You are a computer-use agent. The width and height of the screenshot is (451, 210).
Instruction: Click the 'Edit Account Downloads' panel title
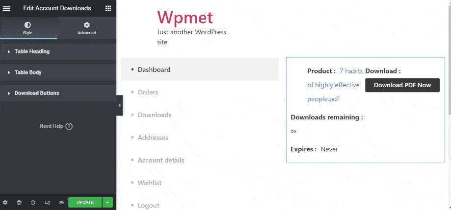click(x=57, y=8)
